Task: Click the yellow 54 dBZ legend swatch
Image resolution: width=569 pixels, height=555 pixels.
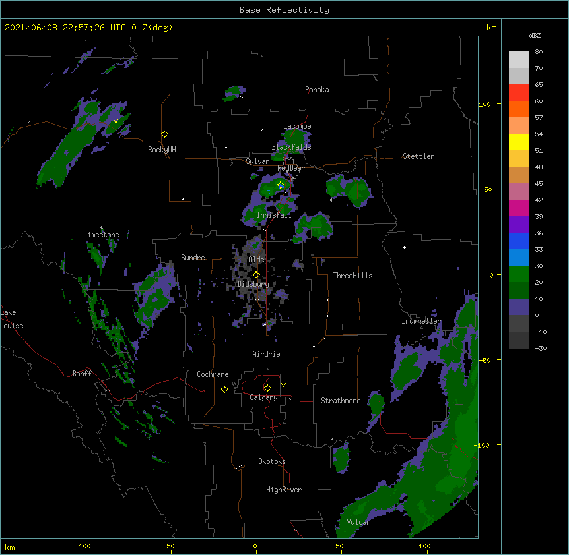Action: [519, 142]
